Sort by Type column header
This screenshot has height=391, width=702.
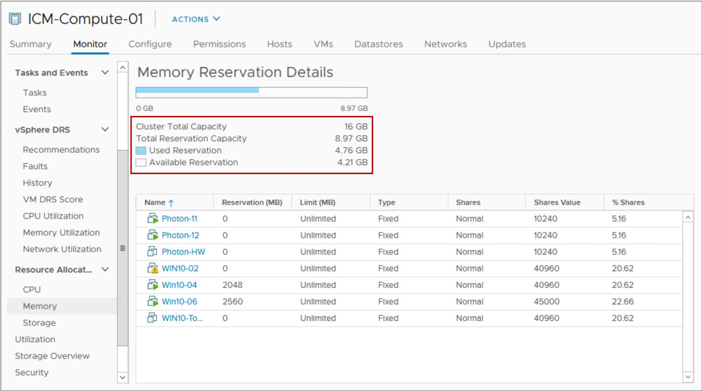pyautogui.click(x=386, y=203)
